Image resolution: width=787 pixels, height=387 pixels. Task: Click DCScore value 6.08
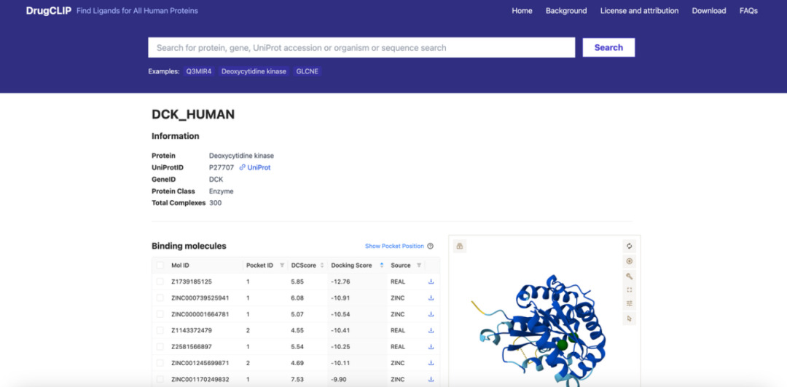coord(297,298)
